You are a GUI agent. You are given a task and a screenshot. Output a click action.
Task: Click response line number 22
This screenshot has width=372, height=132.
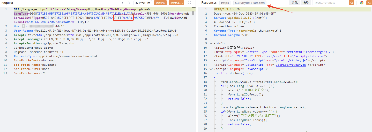point(205,99)
